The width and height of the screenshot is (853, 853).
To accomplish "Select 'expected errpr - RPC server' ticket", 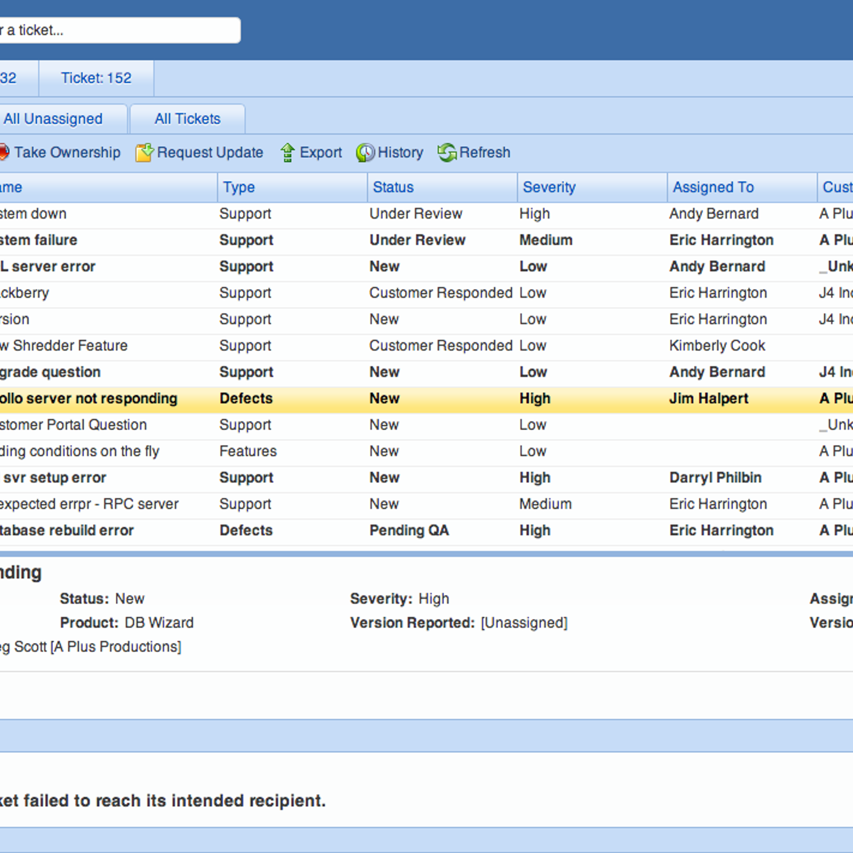I will click(x=89, y=504).
